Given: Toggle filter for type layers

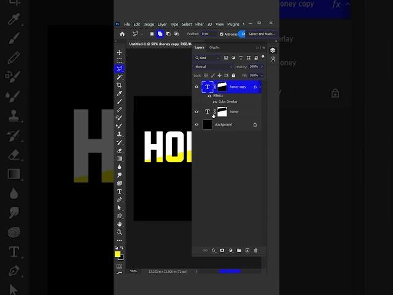Looking at the screenshot, I should click(241, 58).
